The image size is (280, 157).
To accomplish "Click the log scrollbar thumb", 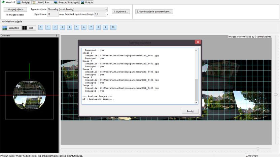I will click(x=196, y=90).
